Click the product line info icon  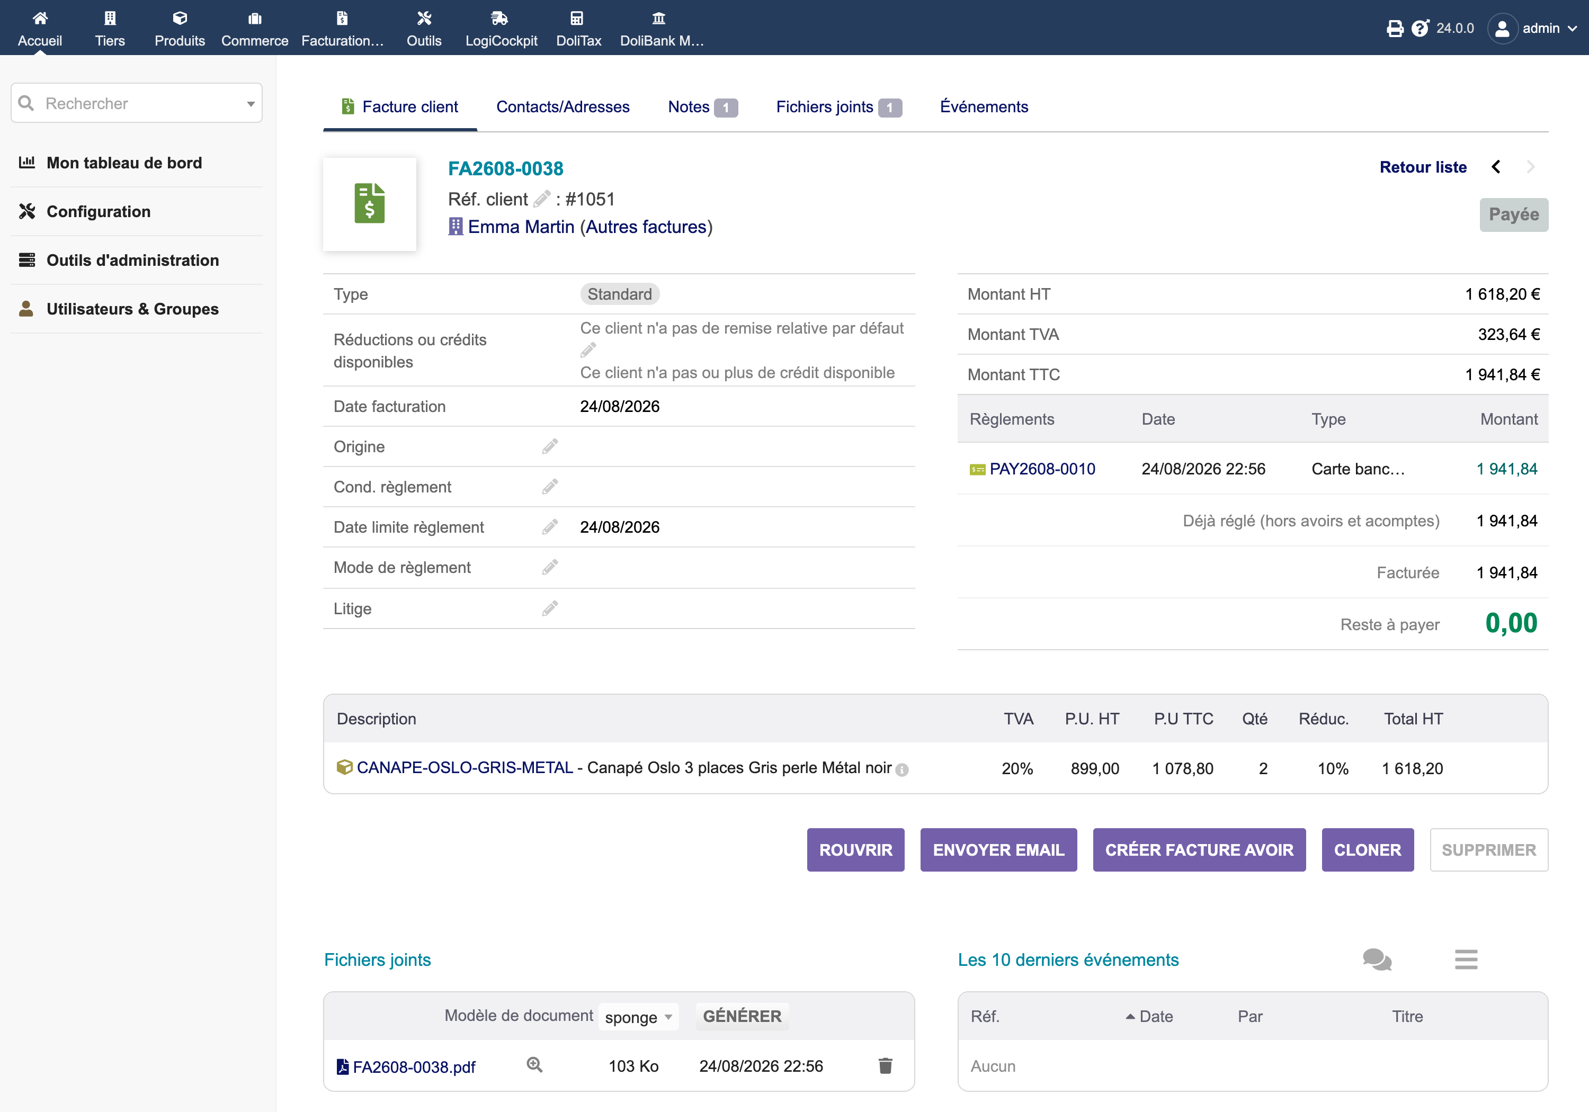(x=902, y=769)
